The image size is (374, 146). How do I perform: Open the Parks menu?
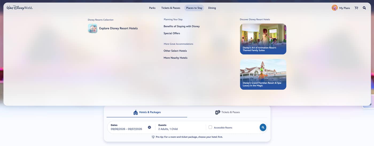152,8
